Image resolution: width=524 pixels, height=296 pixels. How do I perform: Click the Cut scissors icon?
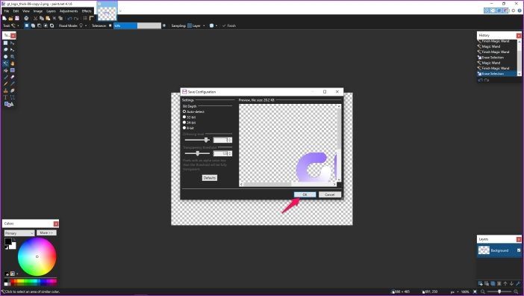pos(35,18)
